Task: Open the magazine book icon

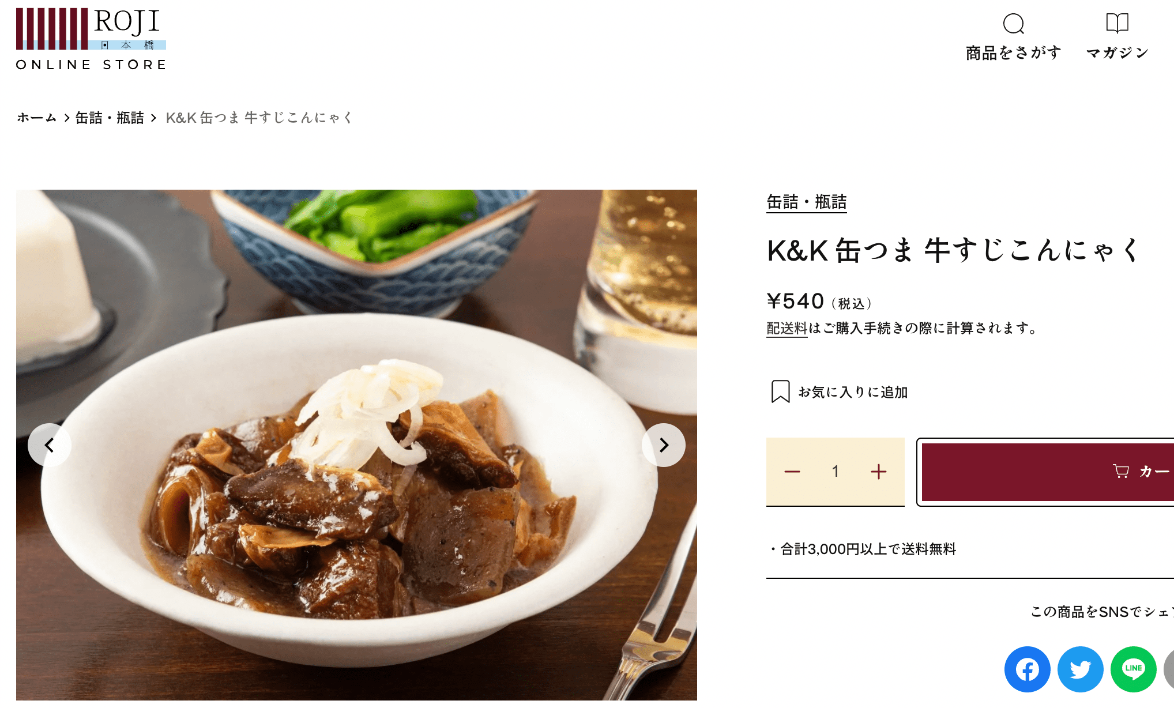Action: tap(1117, 23)
